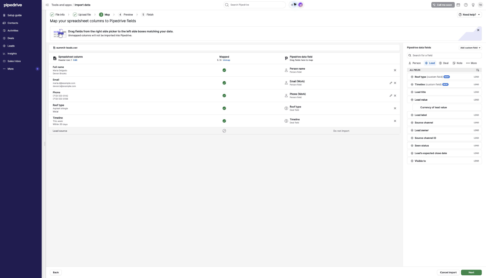Go to File info step
Screen dimensions: 486x278
[57, 15]
